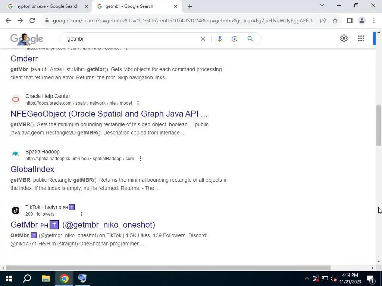382x286 pixels.
Task: Click the Google doodle logo
Action: [x=26, y=39]
